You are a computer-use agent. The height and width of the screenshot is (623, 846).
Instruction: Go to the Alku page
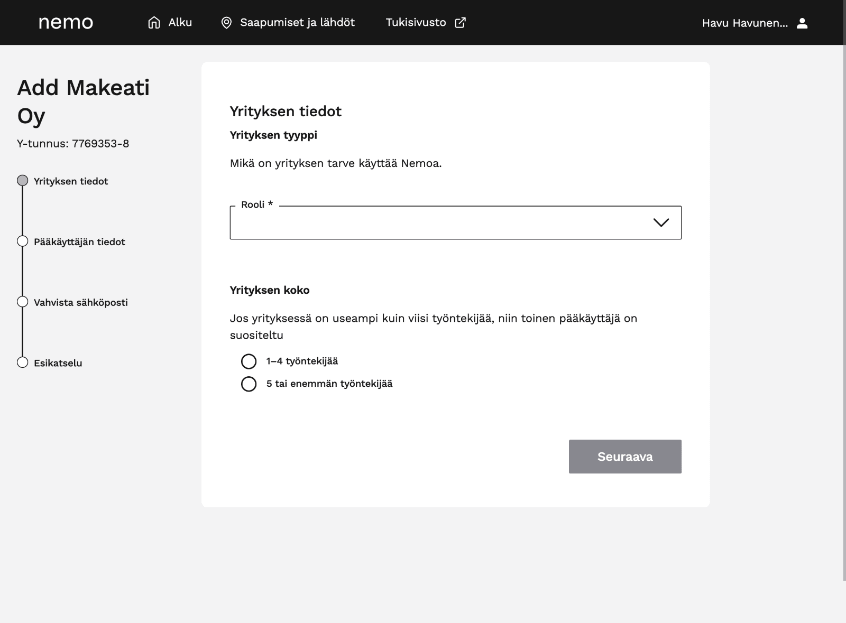coord(180,23)
